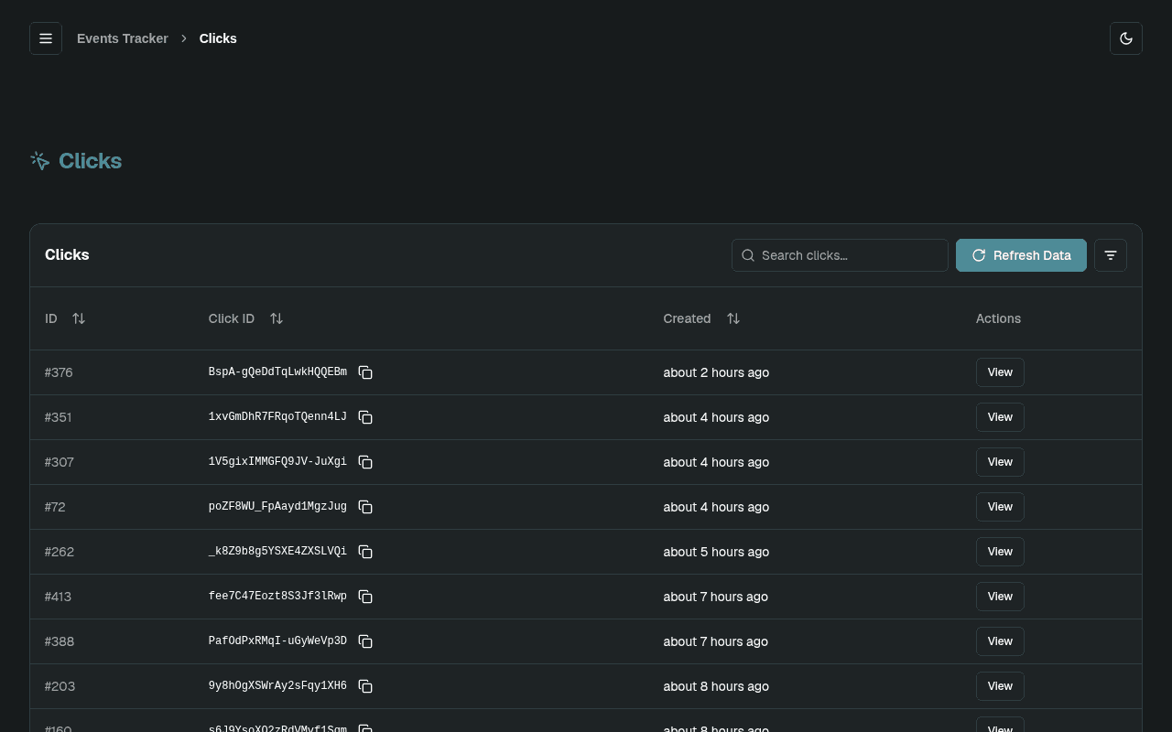Select ID cell #376
1172x732 pixels.
[59, 372]
